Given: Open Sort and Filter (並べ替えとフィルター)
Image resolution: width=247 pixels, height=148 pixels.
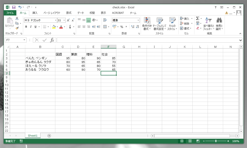Looking at the screenshot, I should [209, 24].
